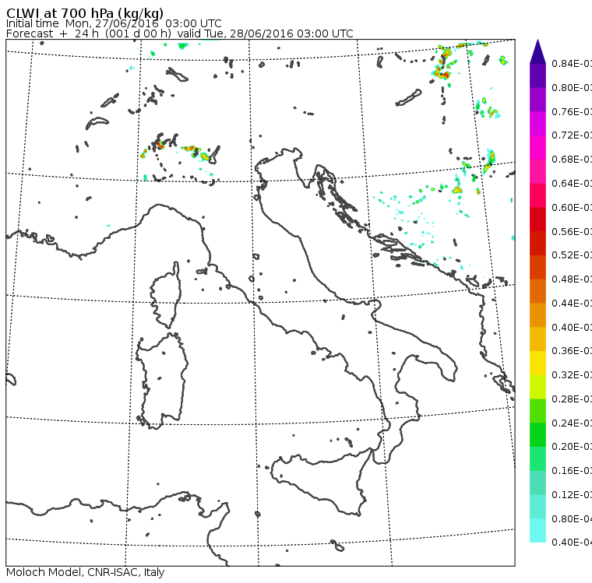The image size is (592, 583).
Task: Select color band between 0.40E-03 and 0.44E-03
Action: (x=537, y=315)
